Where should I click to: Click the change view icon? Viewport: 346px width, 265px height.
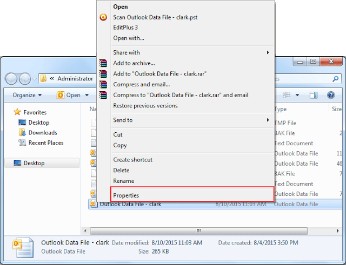click(x=287, y=95)
